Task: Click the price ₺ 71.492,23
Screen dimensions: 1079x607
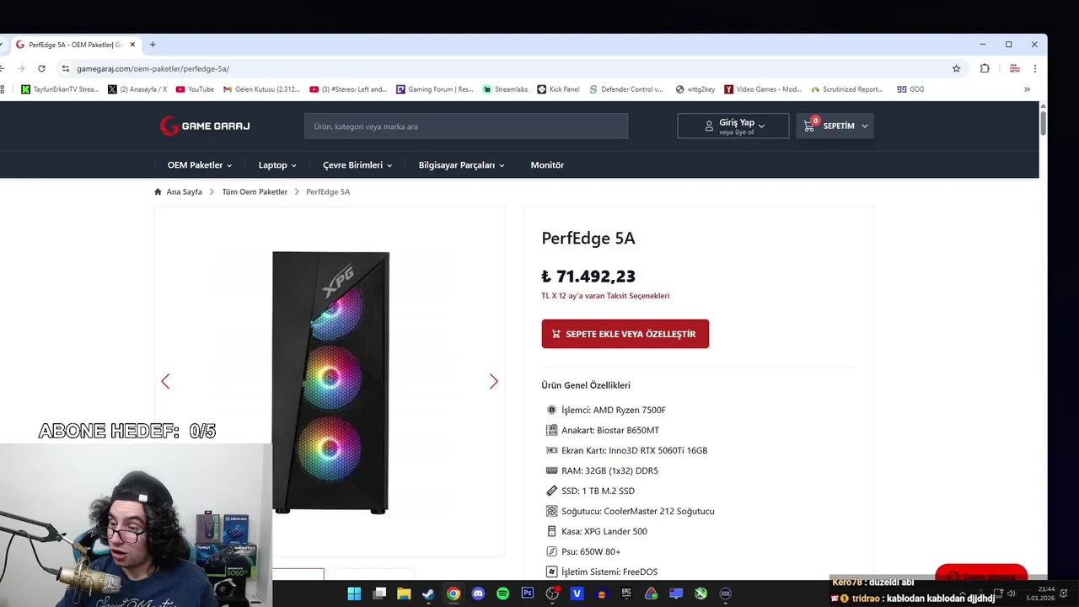Action: pos(588,277)
